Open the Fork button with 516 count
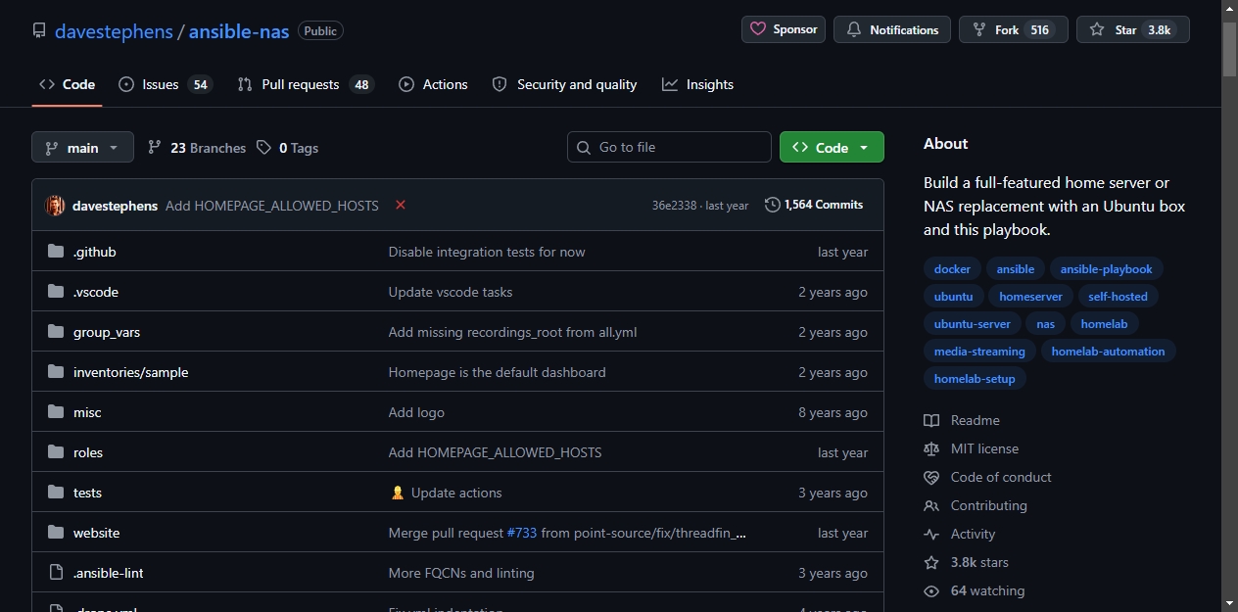This screenshot has height=612, width=1238. [x=1014, y=29]
